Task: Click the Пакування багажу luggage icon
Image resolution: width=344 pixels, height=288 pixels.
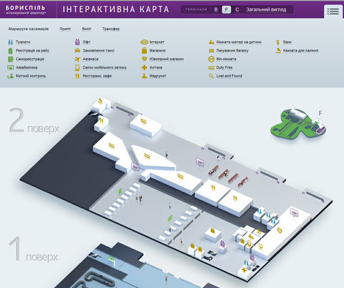Action: coord(211,51)
